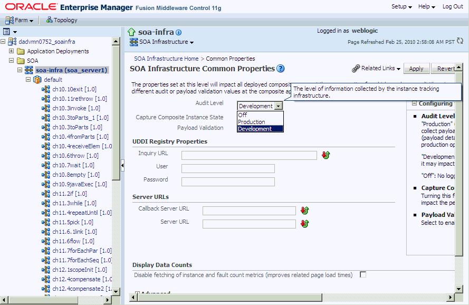This screenshot has height=305, width=469.
Task: Click the Farm icon
Action: (9, 20)
